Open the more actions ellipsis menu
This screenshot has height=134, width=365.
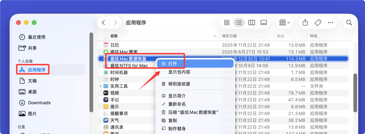tap(331, 23)
